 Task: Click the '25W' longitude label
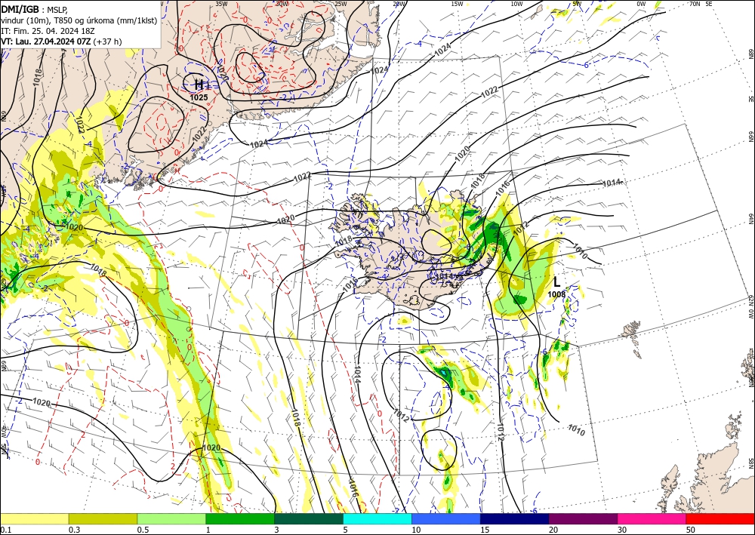341,4
